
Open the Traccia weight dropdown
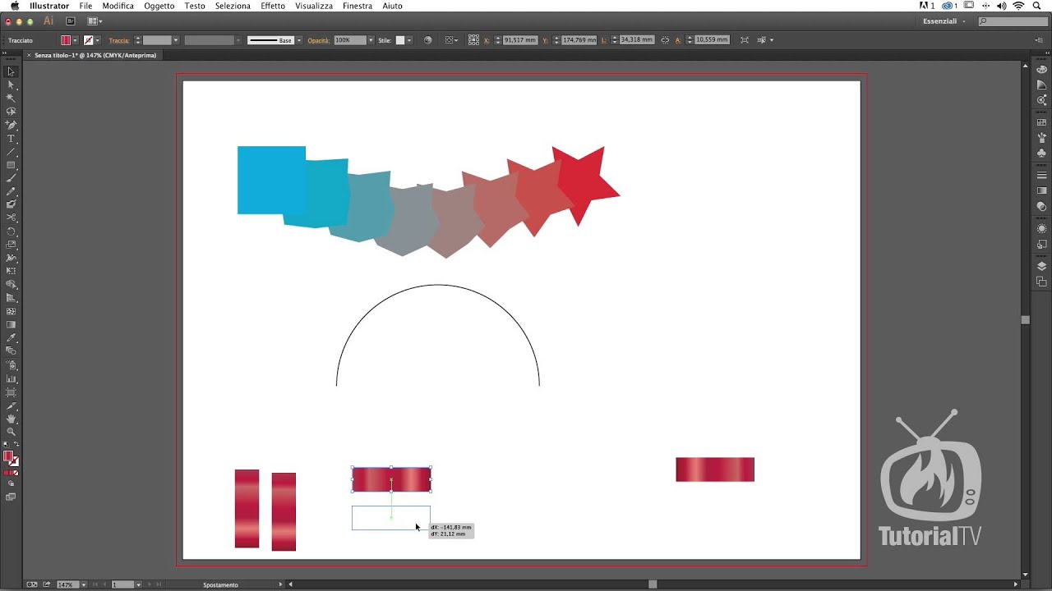point(175,39)
